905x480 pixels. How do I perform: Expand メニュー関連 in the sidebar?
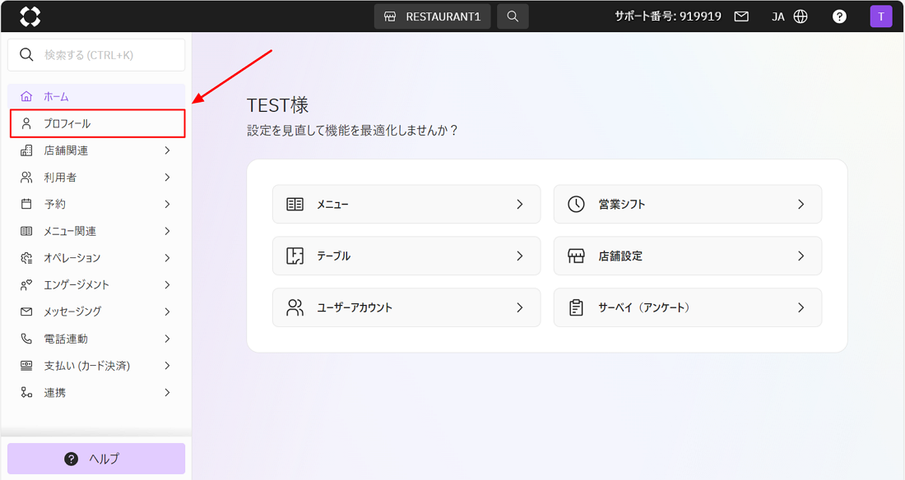point(96,231)
